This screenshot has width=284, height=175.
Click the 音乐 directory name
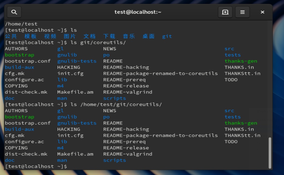point(129,36)
